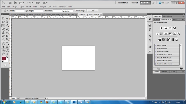The width and height of the screenshot is (186, 104).
Task: Swap the width and height values
Action: [x=27, y=11]
